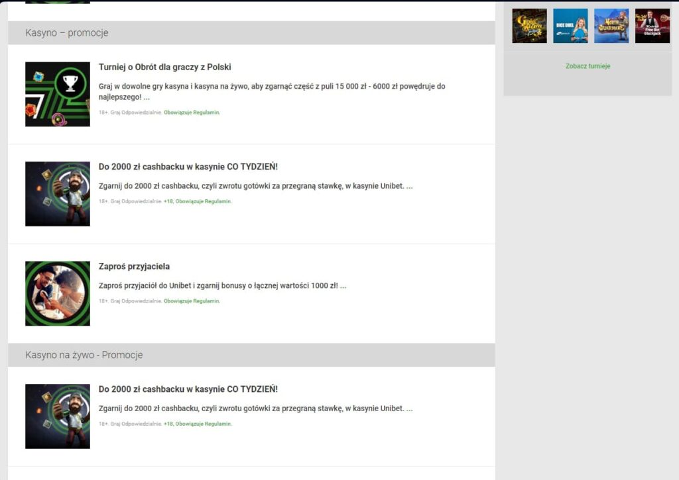
Task: Click the trophy image of the tournament promotion
Action: [58, 93]
